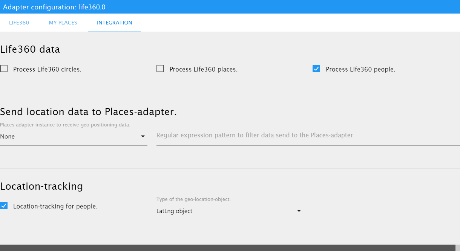Uncheck Process Life360 people checkbox
This screenshot has height=251, width=460.
tap(316, 68)
